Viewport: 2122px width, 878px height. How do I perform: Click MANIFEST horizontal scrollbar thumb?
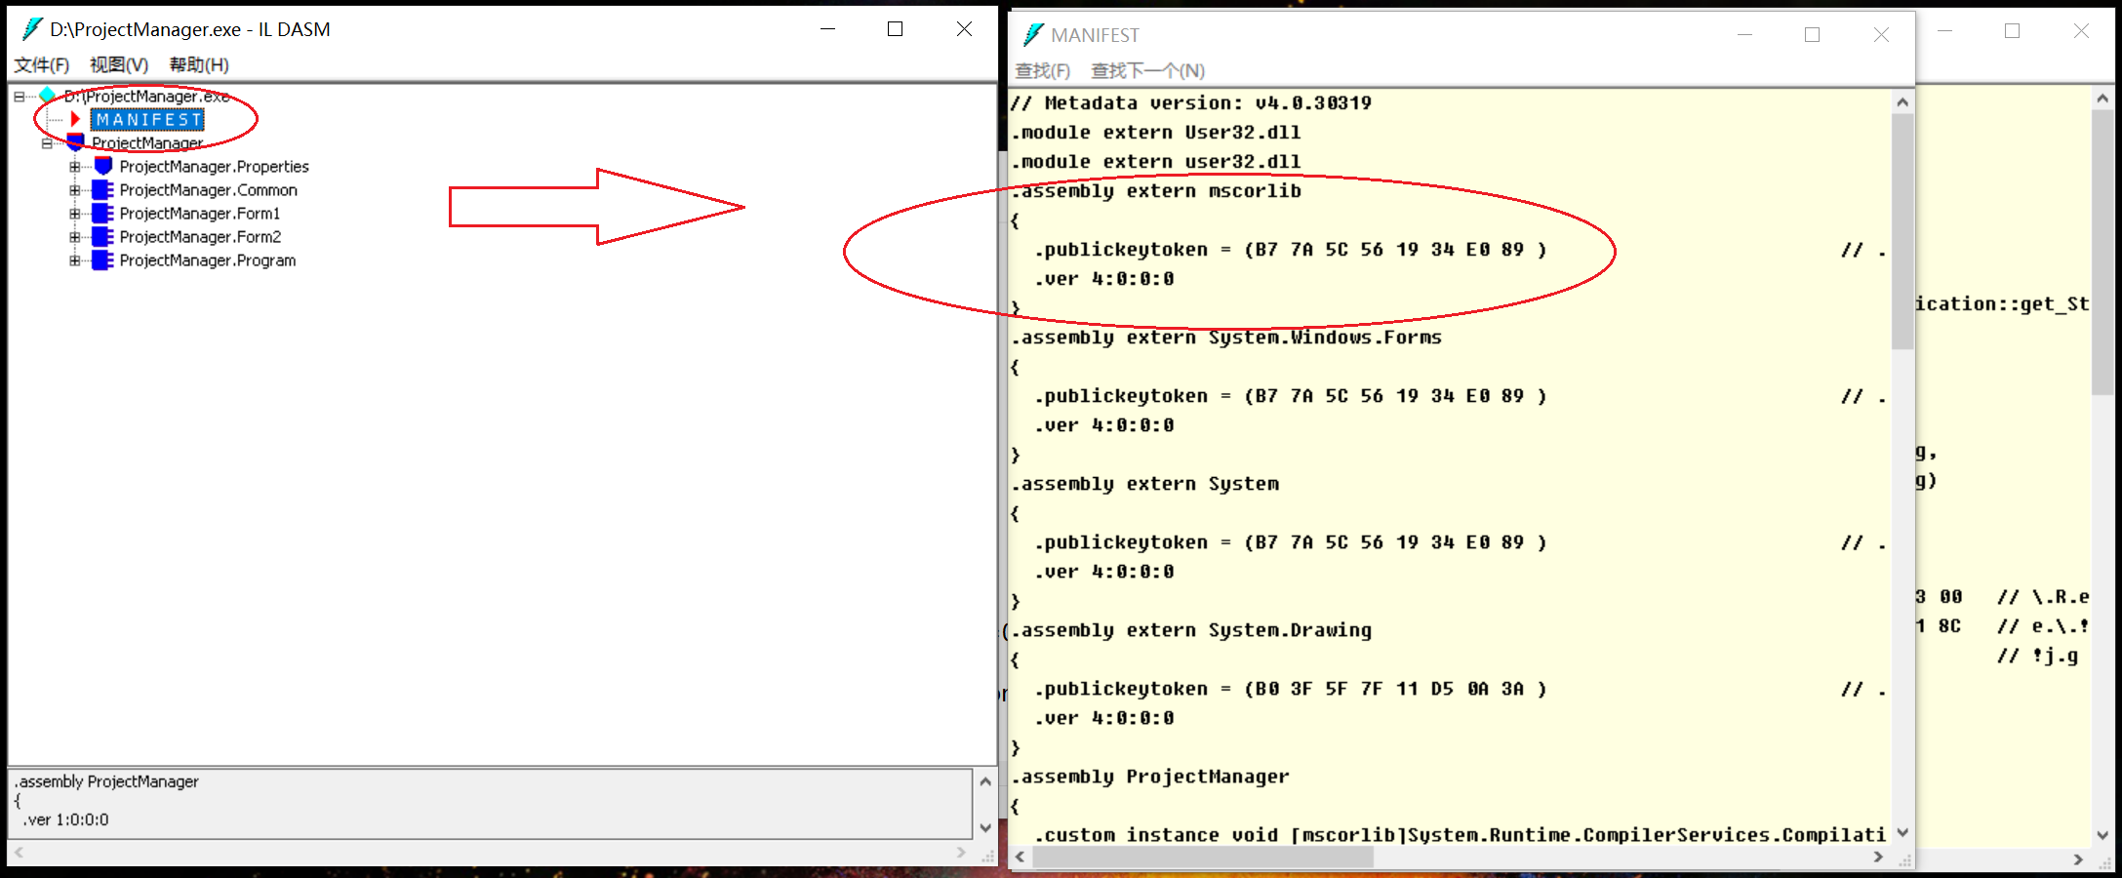[1203, 858]
